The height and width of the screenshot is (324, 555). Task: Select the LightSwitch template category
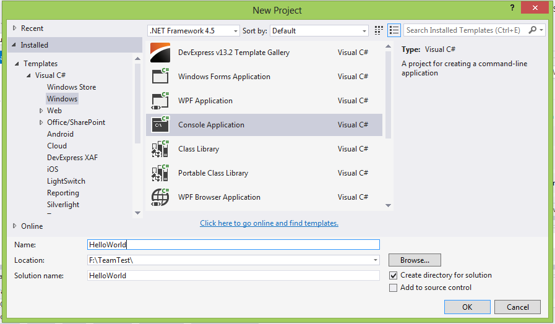pos(66,181)
